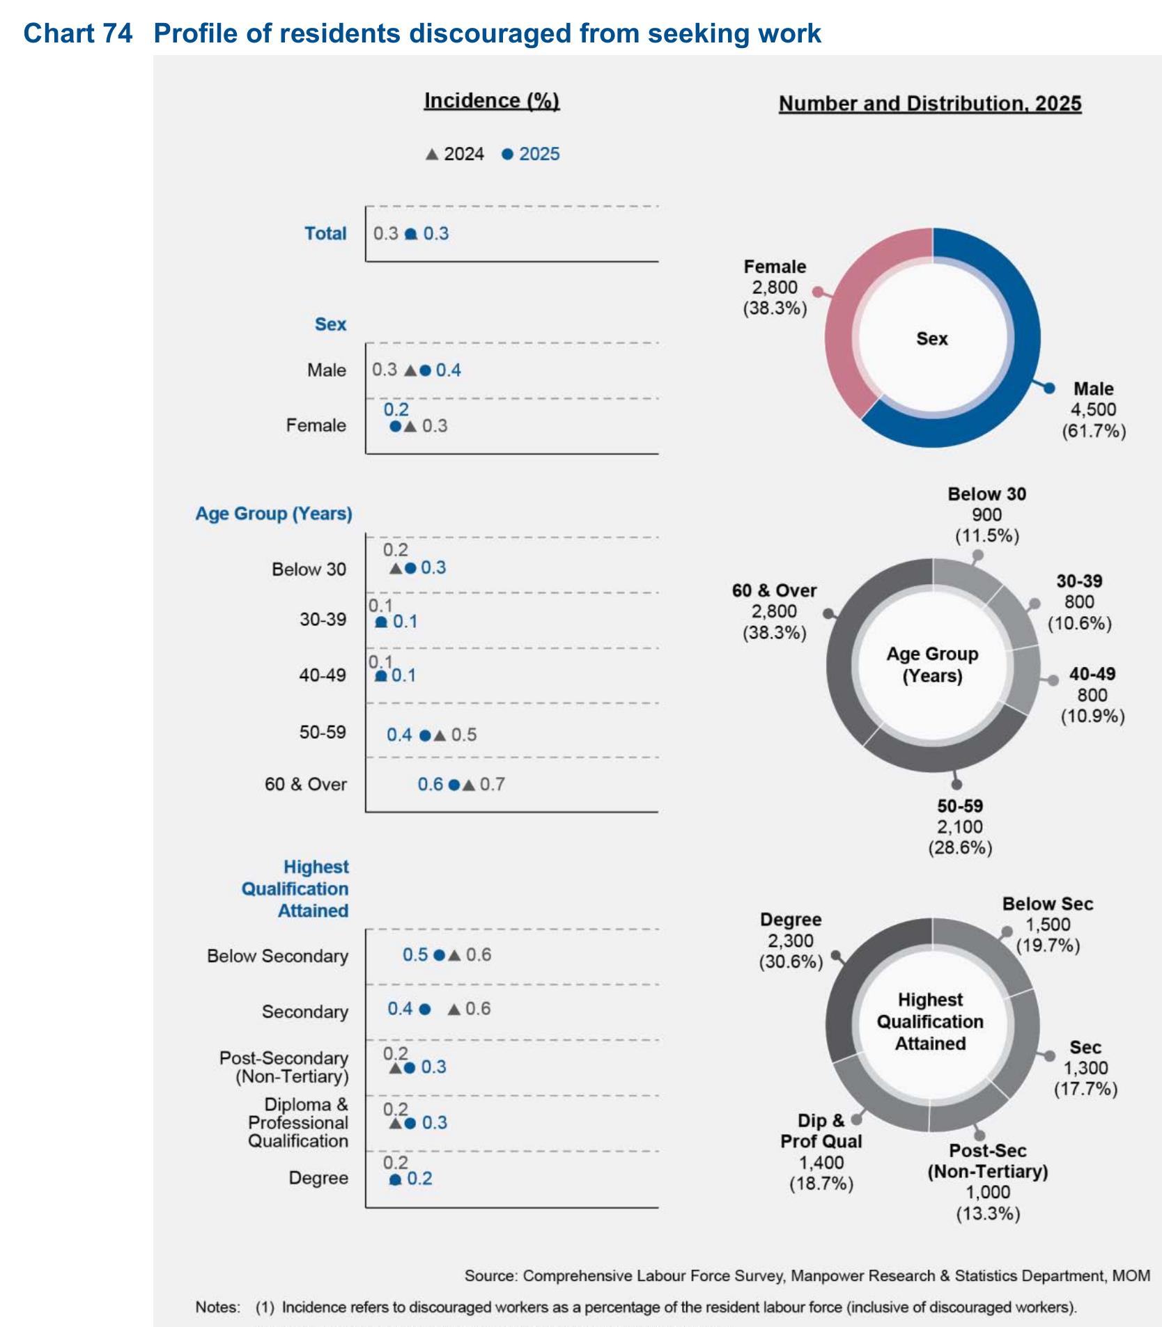
Task: Click the 50-59 blue circle marker at 0.4
Action: [425, 735]
